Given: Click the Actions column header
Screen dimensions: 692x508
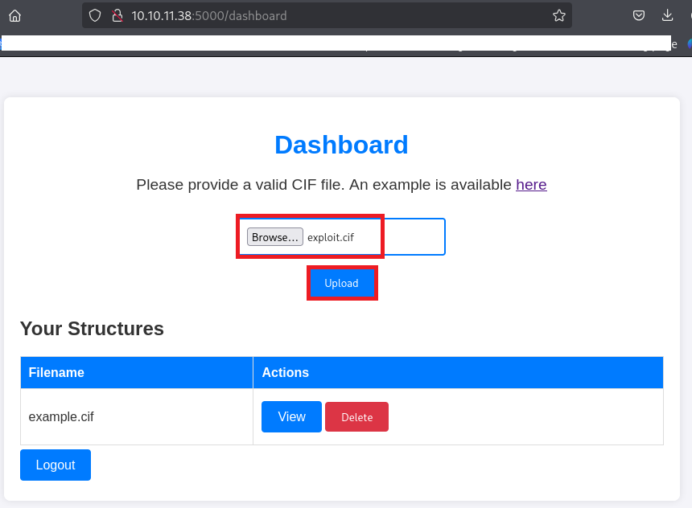Looking at the screenshot, I should 285,373.
